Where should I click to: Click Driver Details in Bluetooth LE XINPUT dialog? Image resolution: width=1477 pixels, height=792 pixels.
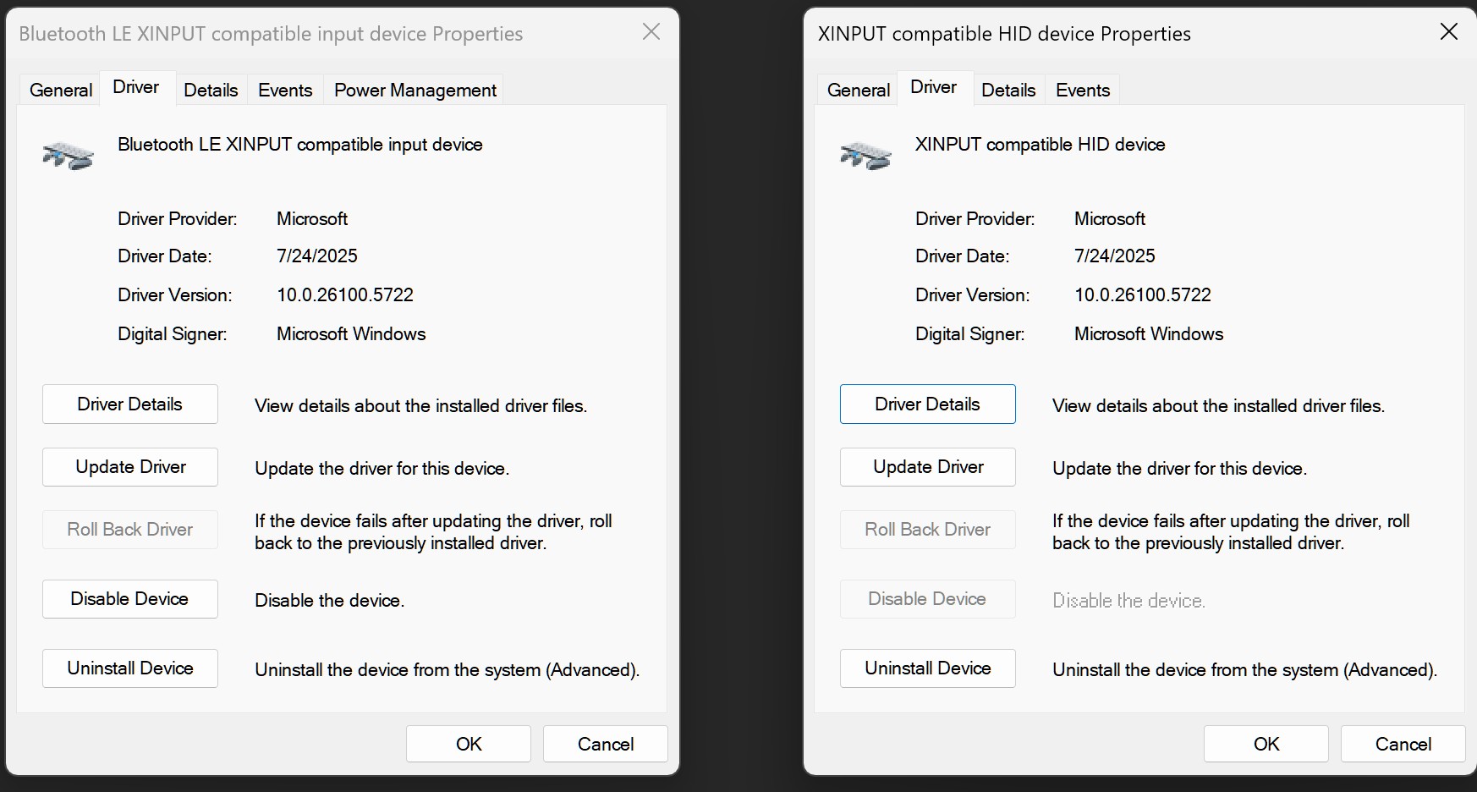[x=130, y=404]
